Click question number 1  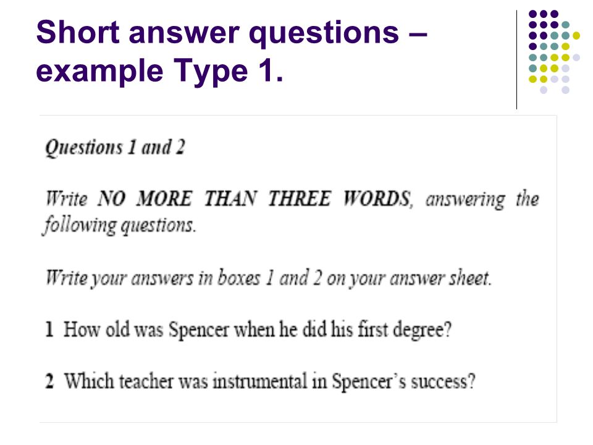coord(49,329)
